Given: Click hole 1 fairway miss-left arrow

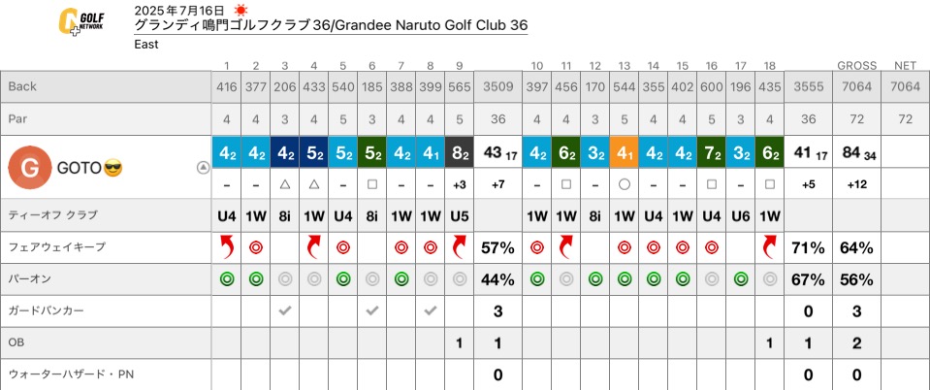Looking at the screenshot, I should point(227,247).
